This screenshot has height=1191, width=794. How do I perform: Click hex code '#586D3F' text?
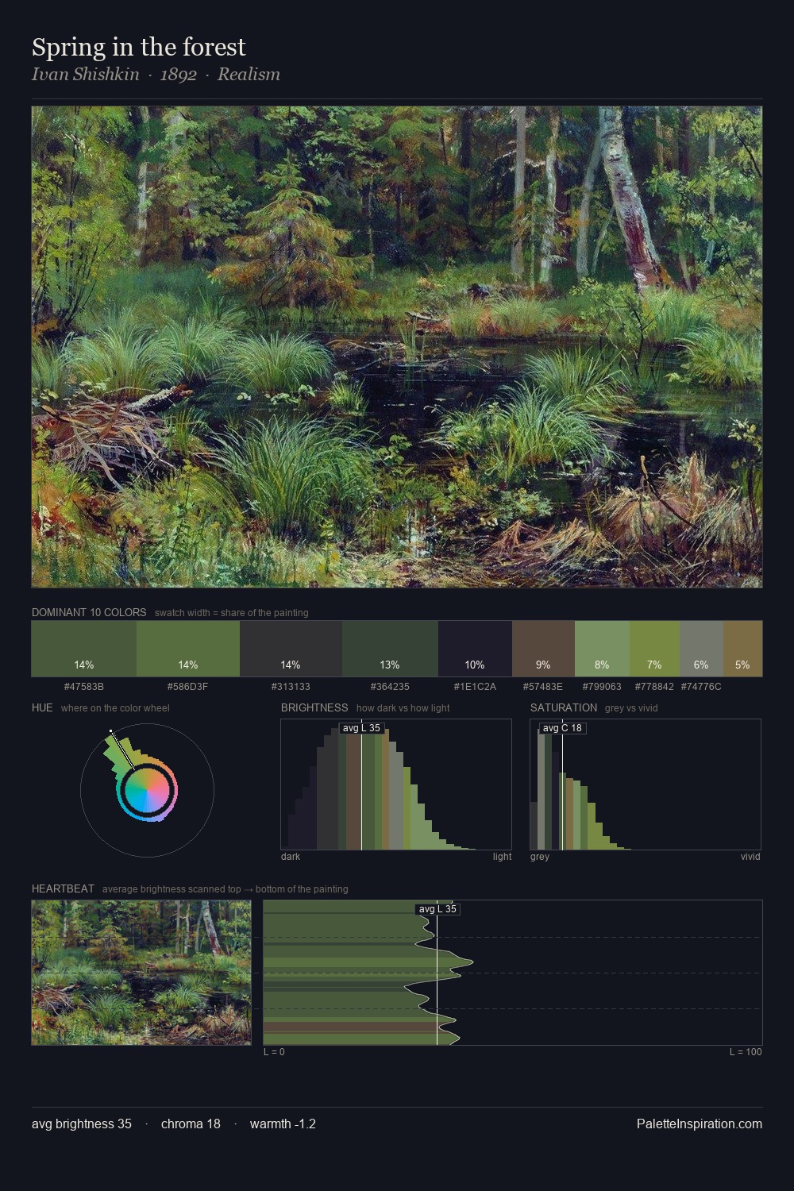(x=188, y=686)
